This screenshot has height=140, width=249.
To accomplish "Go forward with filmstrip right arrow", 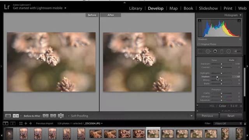I will [x=31, y=123].
